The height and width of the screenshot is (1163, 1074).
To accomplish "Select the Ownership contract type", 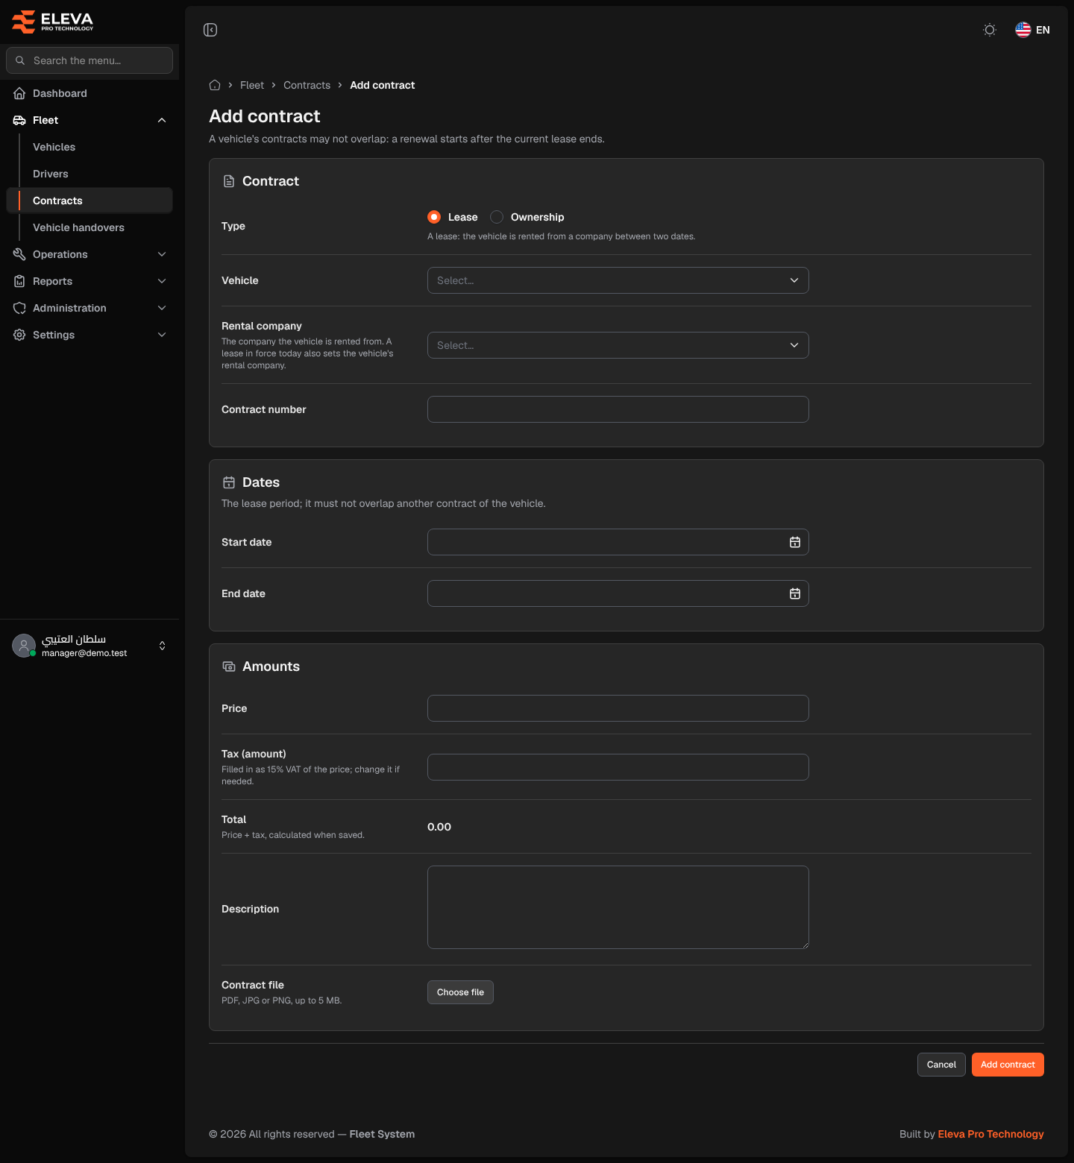I will pyautogui.click(x=497, y=217).
